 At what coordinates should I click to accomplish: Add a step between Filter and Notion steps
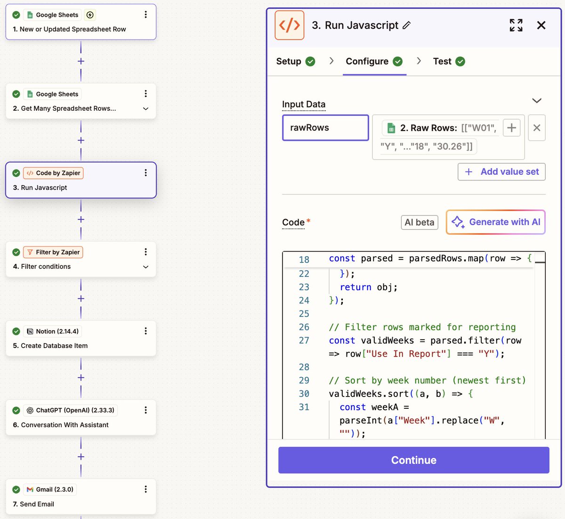(81, 299)
